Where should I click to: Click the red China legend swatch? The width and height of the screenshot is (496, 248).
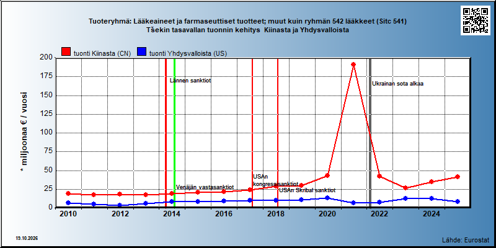tap(66, 52)
